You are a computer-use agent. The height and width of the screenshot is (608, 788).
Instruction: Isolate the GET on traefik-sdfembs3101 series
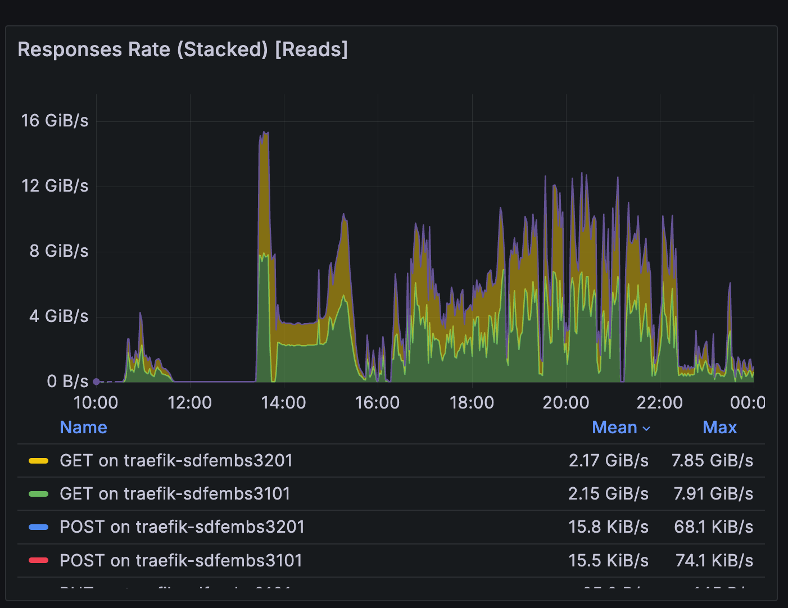[175, 494]
